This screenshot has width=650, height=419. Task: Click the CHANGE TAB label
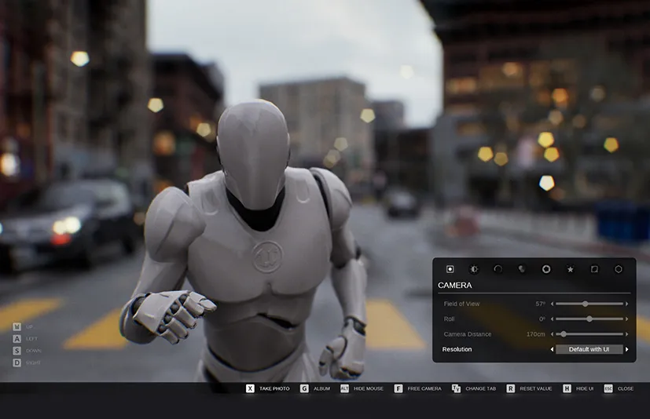click(x=481, y=388)
